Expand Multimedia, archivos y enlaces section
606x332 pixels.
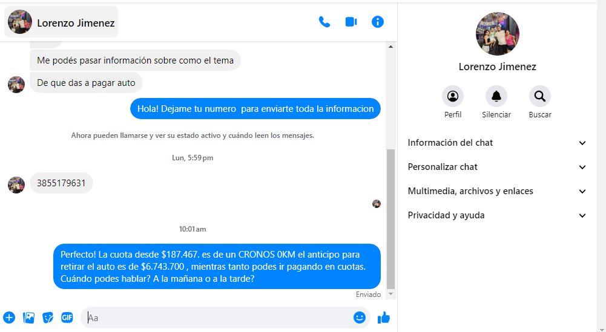click(497, 191)
